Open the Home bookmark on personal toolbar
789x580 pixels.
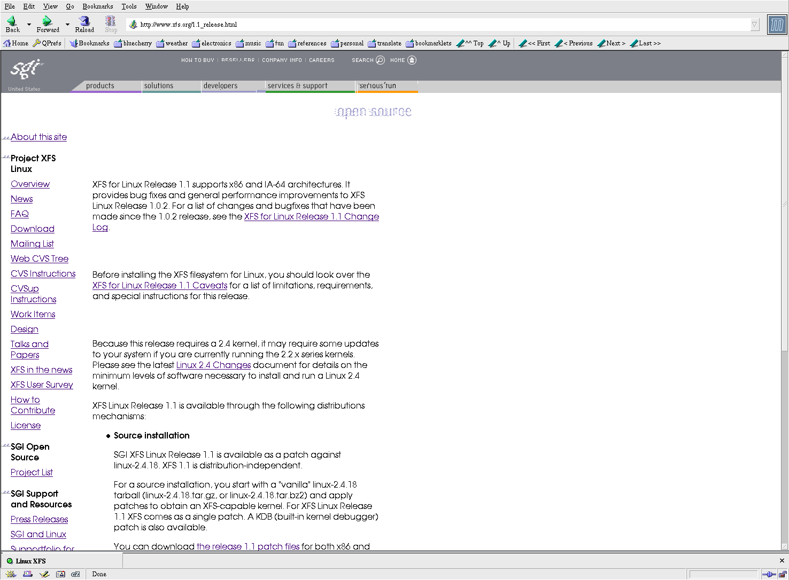tap(16, 43)
